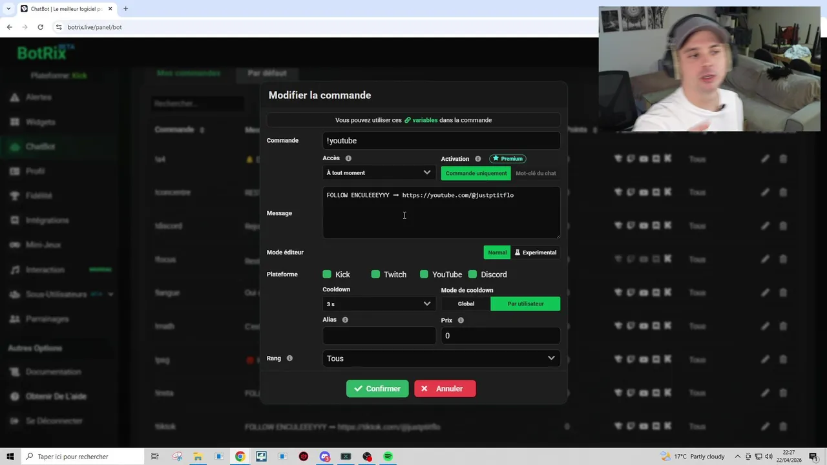
Task: Open the notification center icon
Action: [813, 457]
